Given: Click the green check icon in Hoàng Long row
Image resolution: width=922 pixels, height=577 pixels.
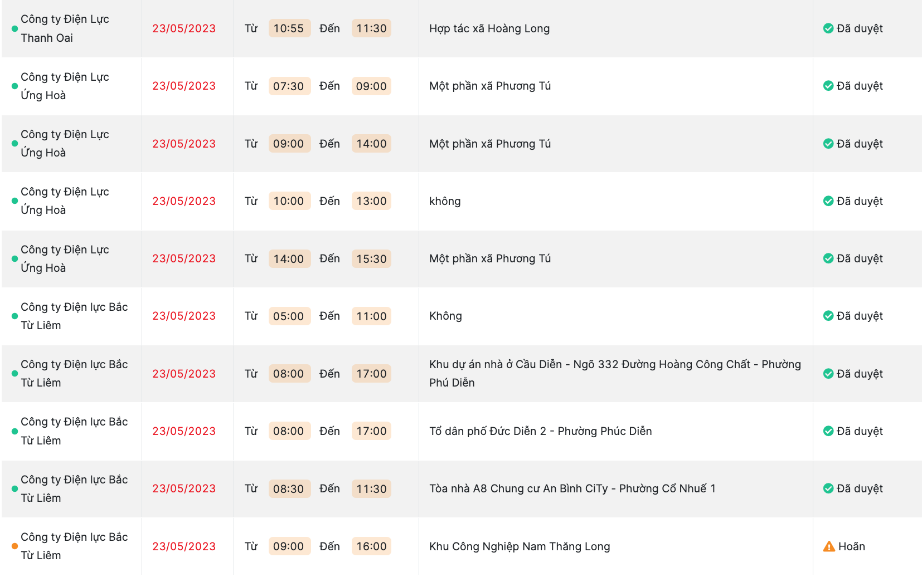Looking at the screenshot, I should [828, 28].
